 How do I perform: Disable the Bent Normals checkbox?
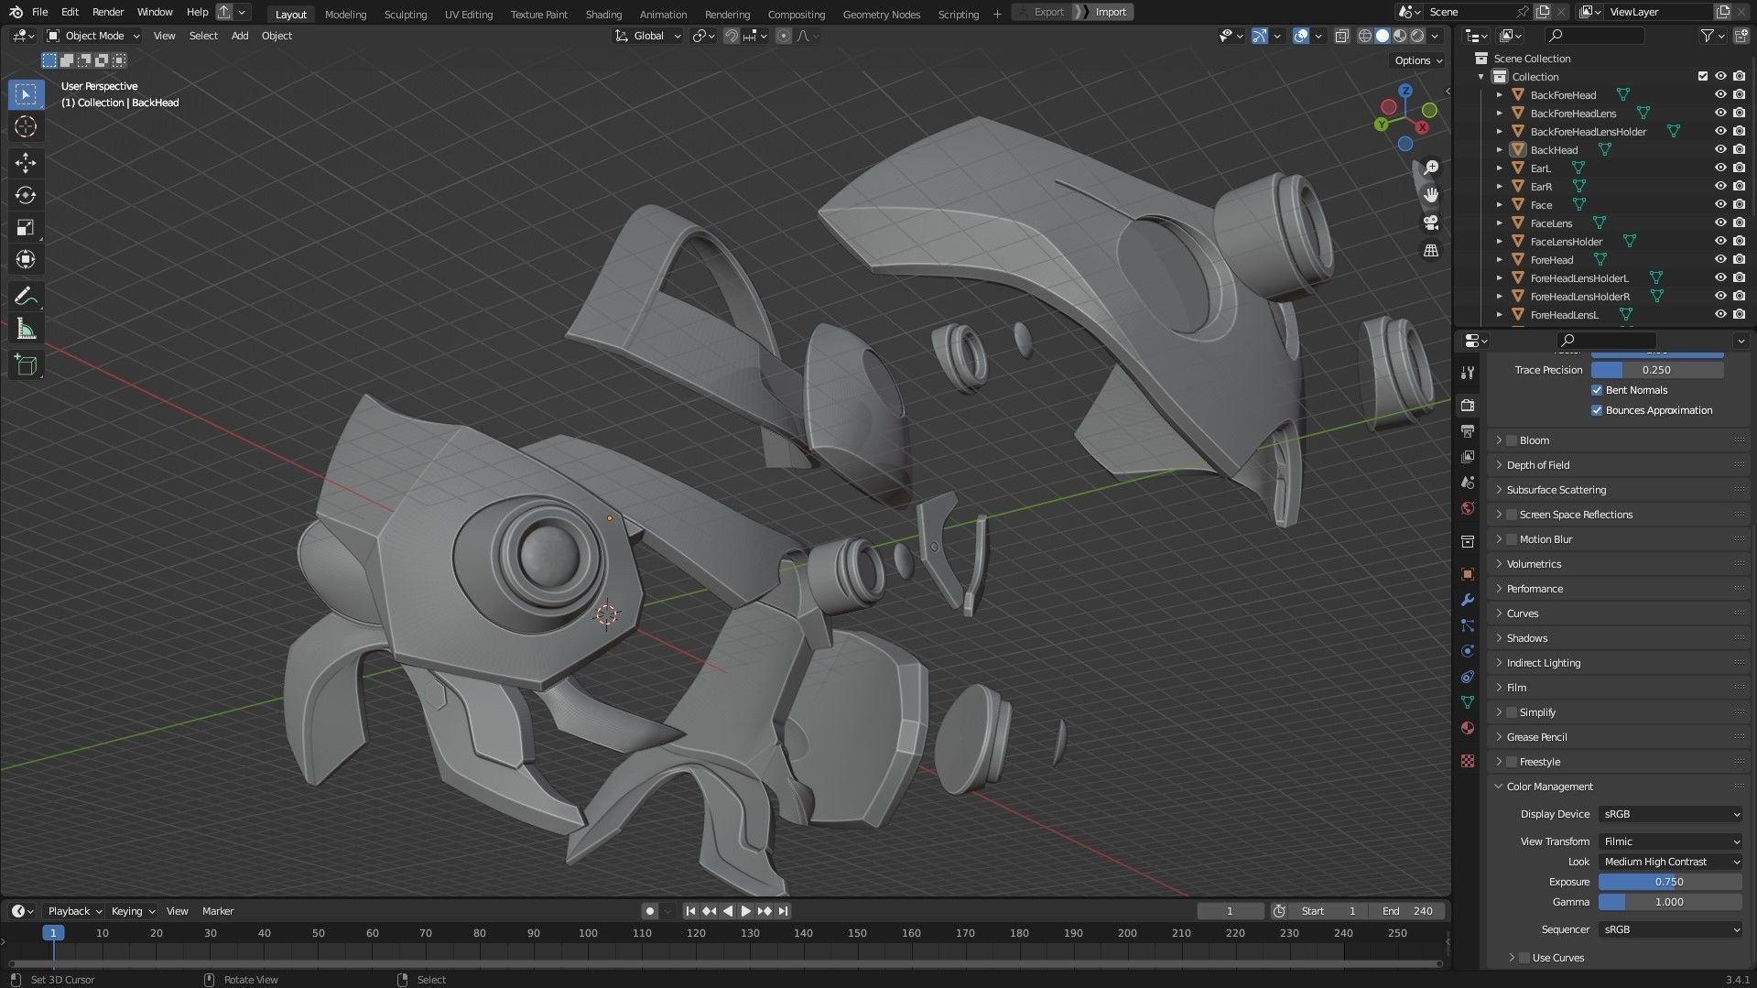[x=1597, y=390]
